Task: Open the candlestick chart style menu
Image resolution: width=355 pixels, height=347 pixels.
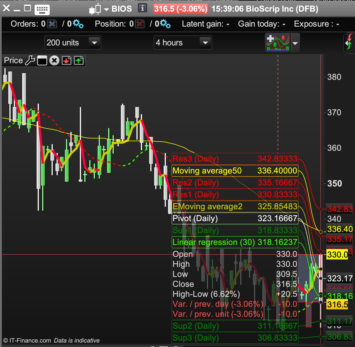Action: 98,9
